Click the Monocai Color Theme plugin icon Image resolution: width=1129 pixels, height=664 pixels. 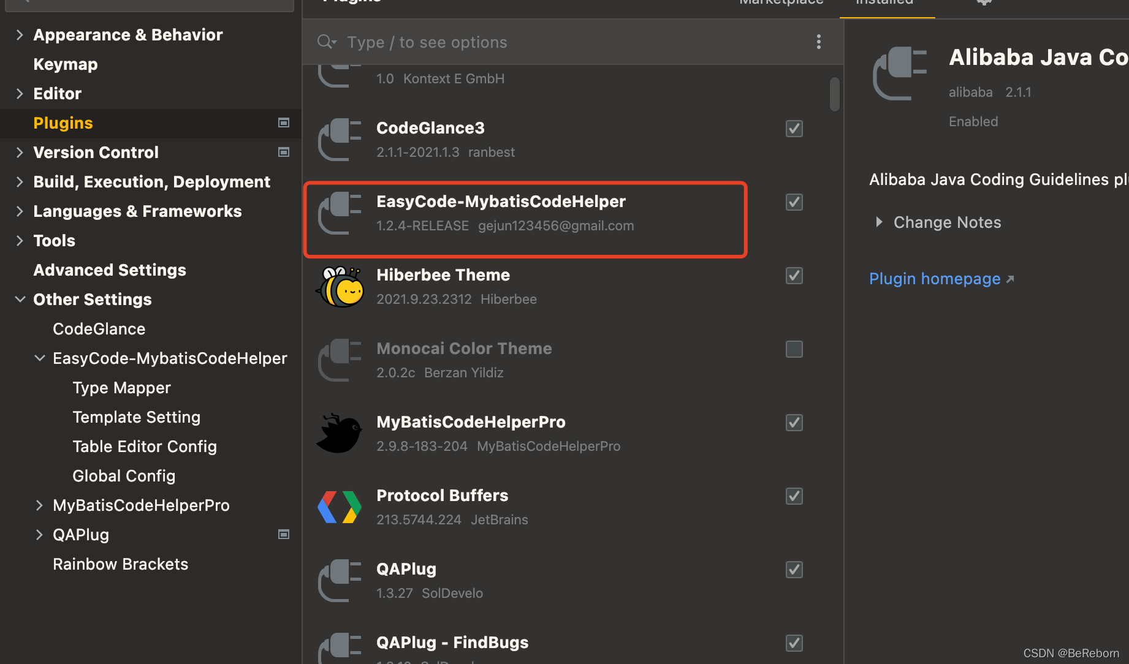[x=340, y=360]
